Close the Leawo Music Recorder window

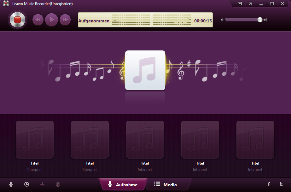[282, 4]
